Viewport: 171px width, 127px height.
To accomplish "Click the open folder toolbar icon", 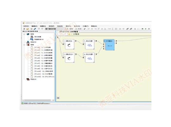I will coord(27,29).
